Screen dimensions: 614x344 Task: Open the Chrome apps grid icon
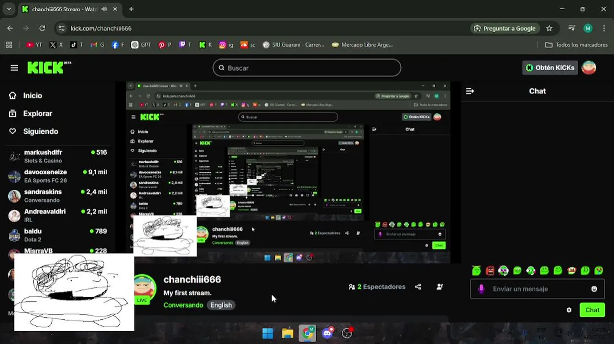[x=9, y=45]
